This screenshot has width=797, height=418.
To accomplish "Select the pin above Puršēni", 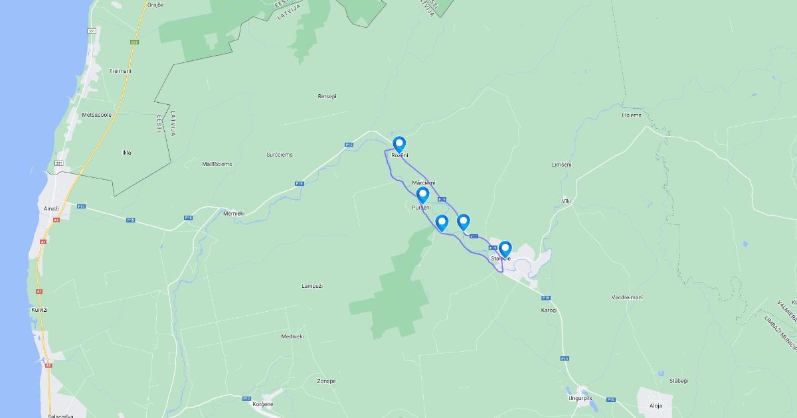I will (422, 196).
